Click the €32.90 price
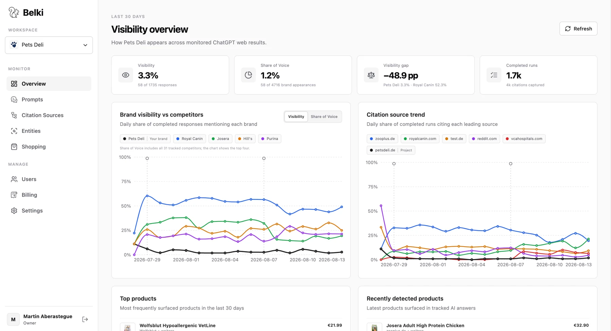 (x=581, y=325)
